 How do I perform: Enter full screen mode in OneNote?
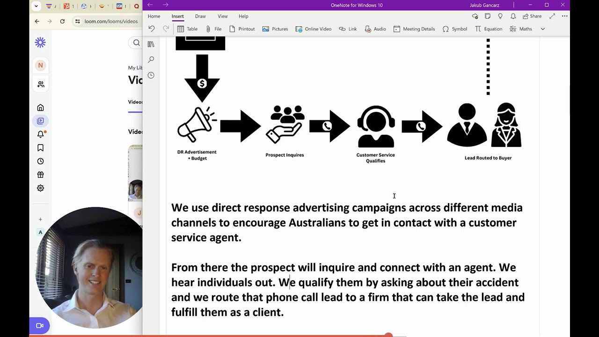[x=552, y=16]
